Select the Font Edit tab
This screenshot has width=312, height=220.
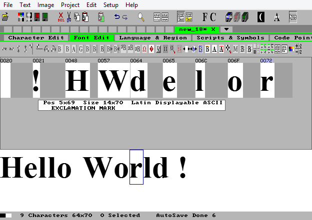(x=91, y=38)
